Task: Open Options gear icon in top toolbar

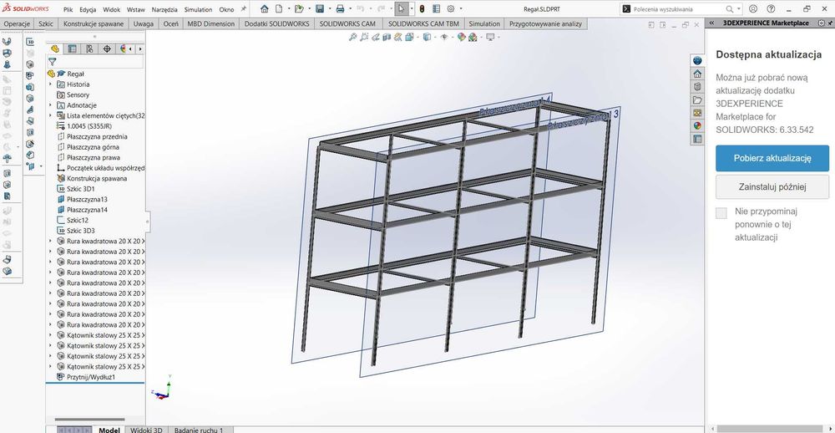Action: click(x=451, y=9)
